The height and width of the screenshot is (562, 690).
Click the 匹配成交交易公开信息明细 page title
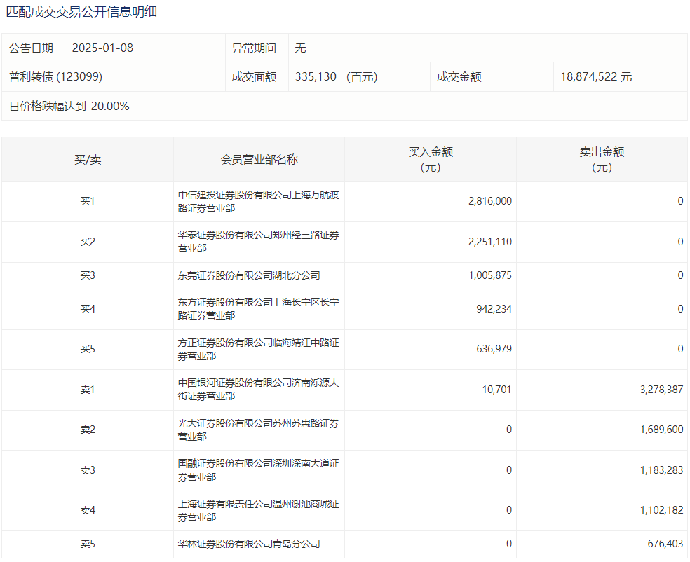pos(81,12)
